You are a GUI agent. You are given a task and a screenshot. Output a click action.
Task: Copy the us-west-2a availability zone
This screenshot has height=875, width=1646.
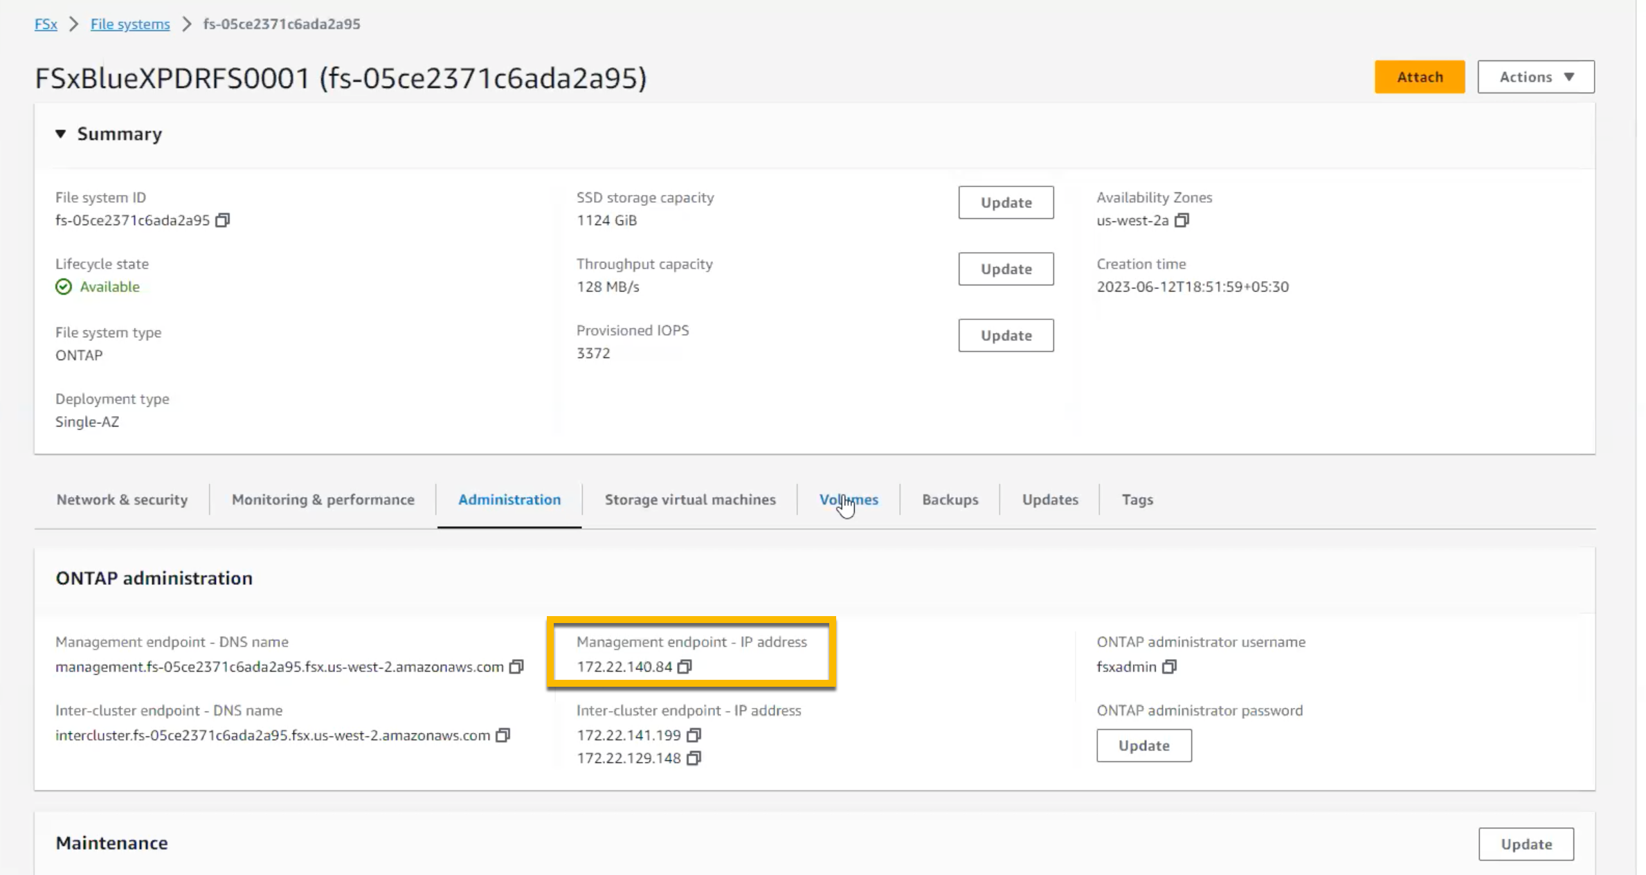coord(1182,220)
